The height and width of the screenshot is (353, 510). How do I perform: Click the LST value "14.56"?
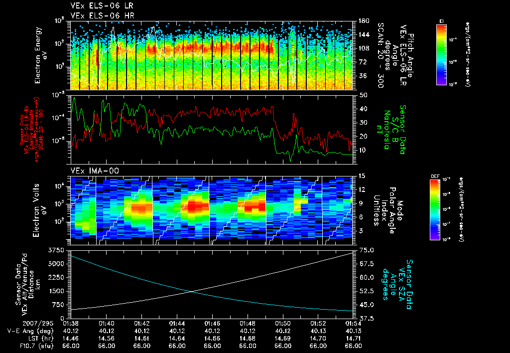tap(107, 339)
